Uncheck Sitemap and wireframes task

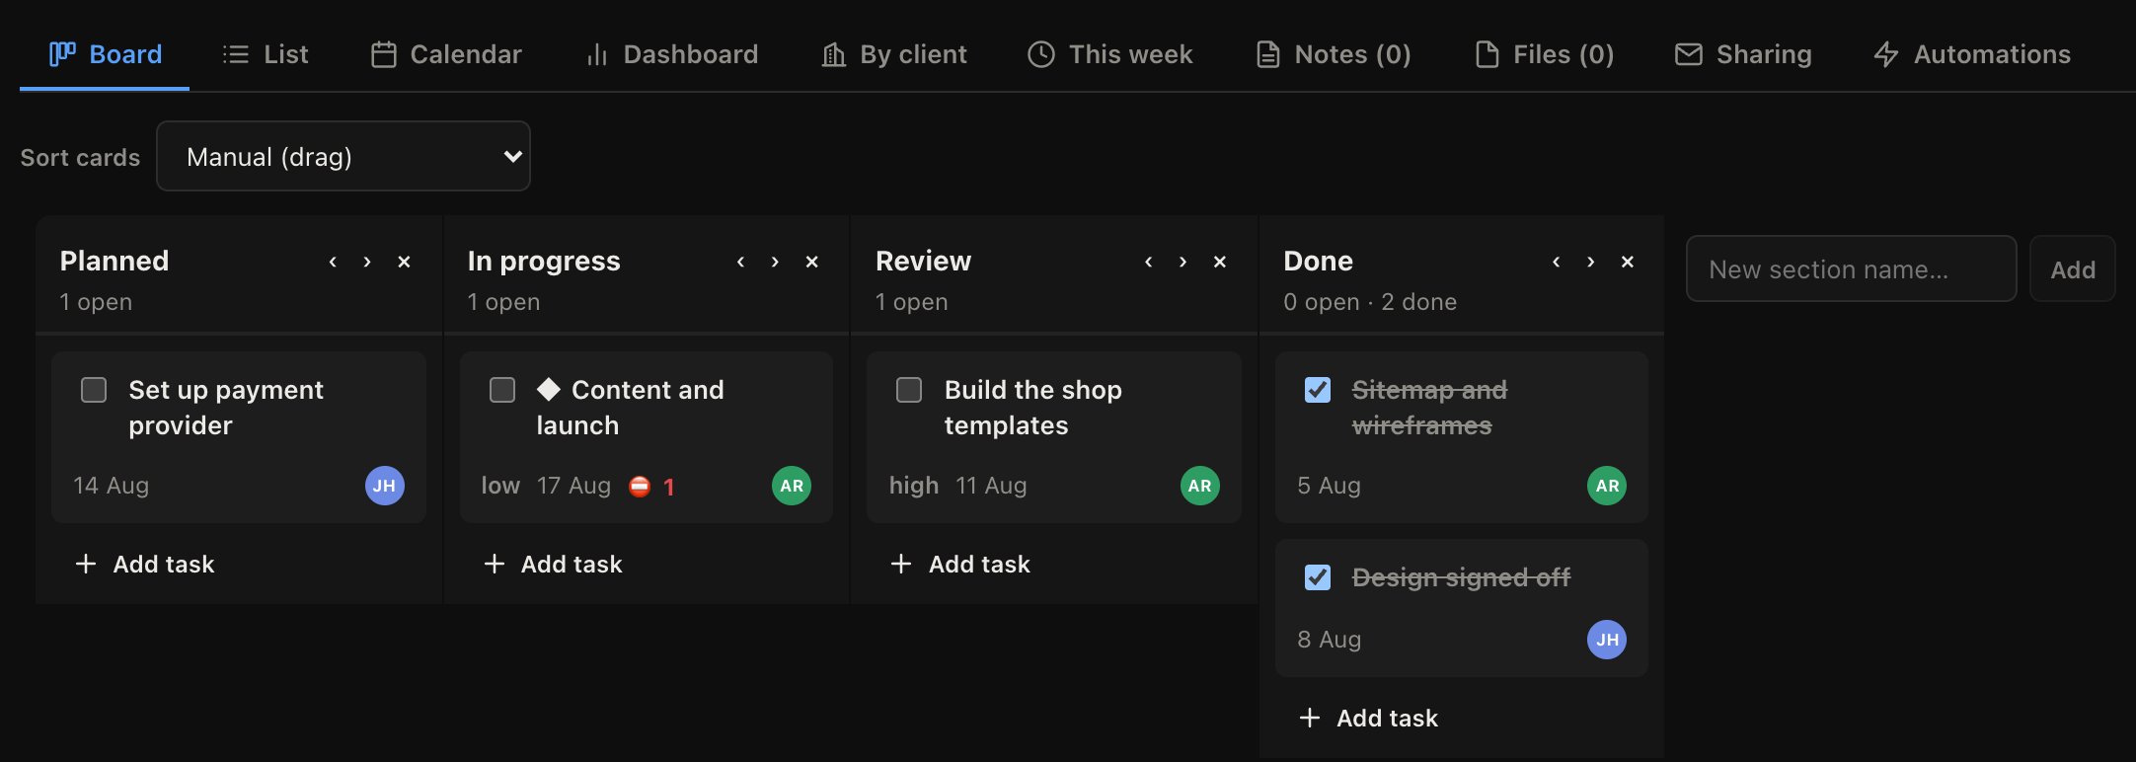1318,390
